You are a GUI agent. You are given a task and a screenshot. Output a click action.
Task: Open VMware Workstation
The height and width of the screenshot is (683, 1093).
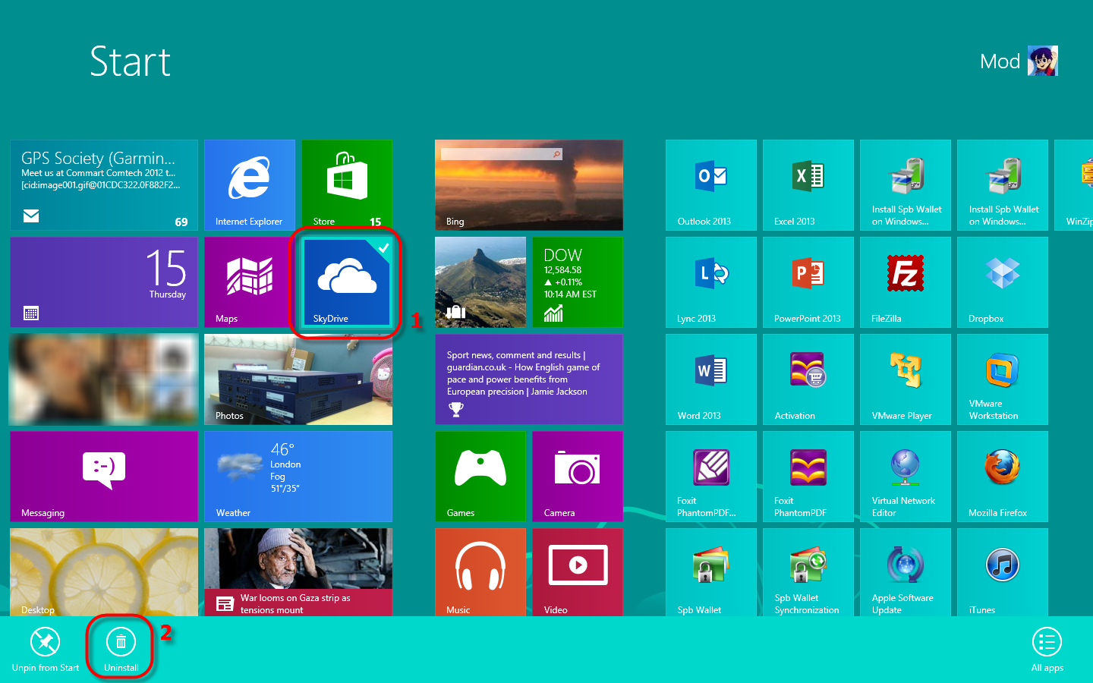[1003, 379]
